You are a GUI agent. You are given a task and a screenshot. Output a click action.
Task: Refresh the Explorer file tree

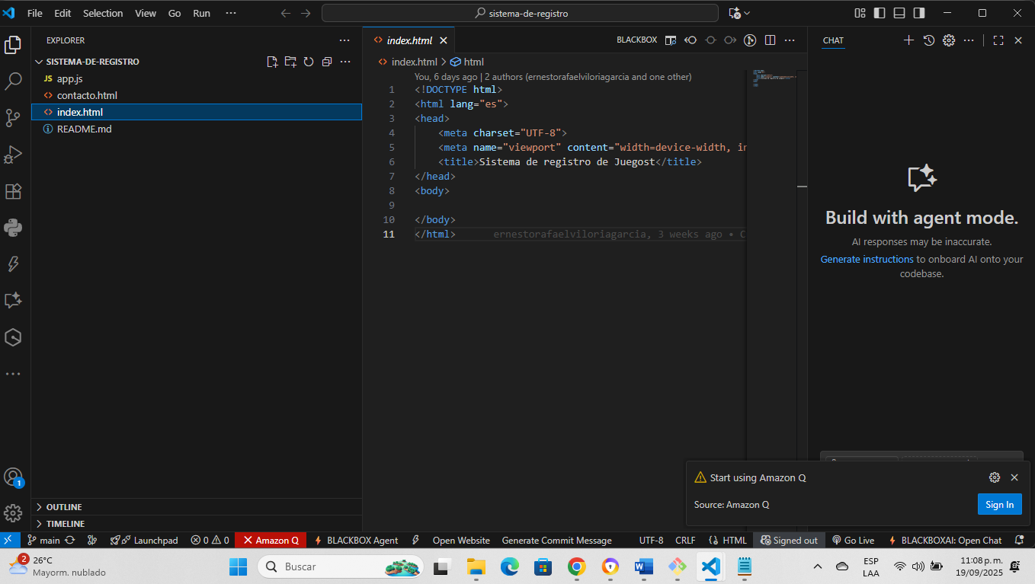(x=309, y=62)
